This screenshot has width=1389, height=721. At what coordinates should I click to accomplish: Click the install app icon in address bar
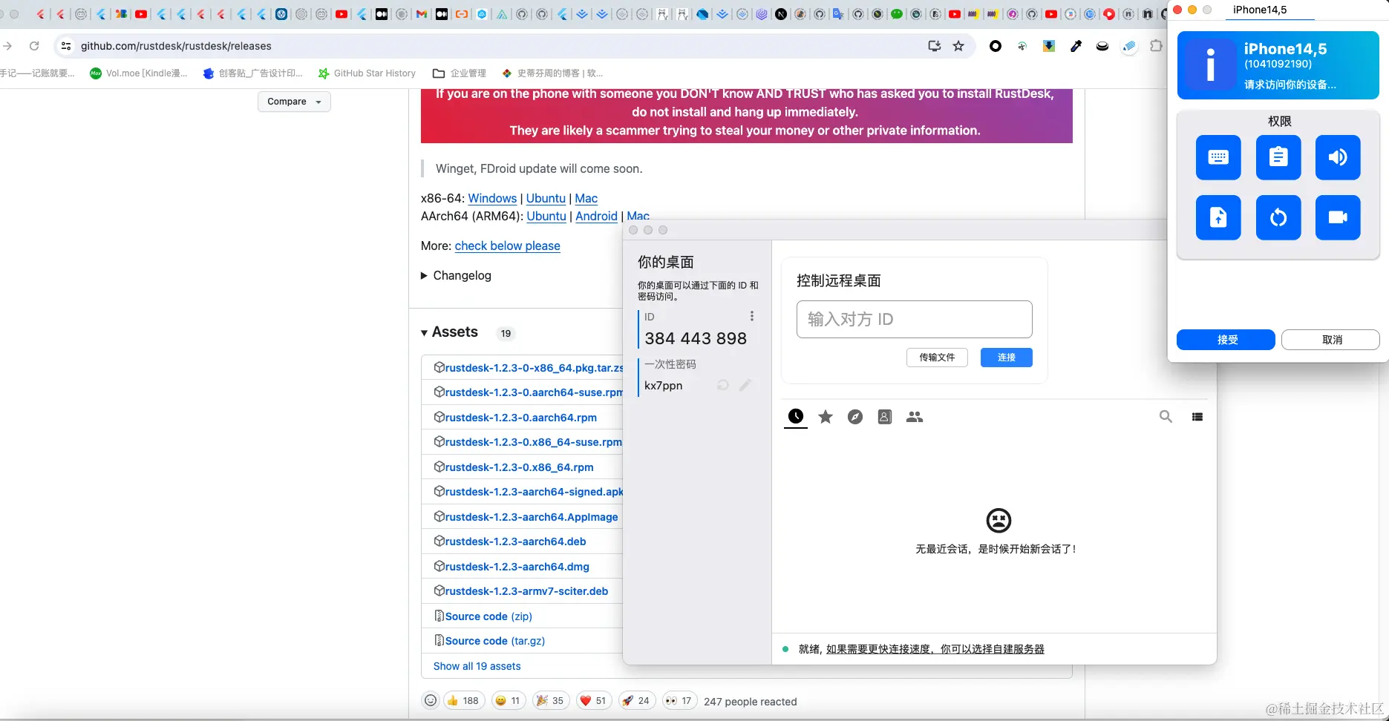click(x=935, y=46)
